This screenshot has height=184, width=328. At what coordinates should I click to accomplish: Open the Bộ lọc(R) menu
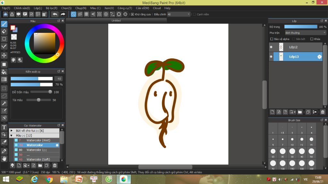click(52, 8)
